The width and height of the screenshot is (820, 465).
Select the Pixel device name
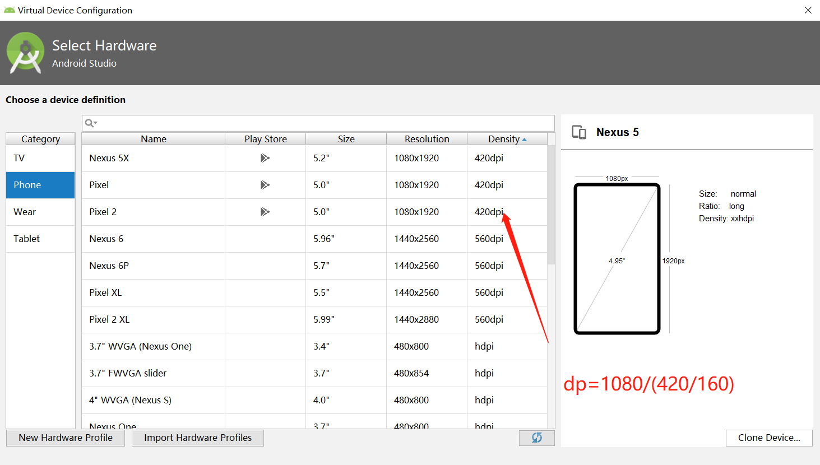(x=99, y=185)
